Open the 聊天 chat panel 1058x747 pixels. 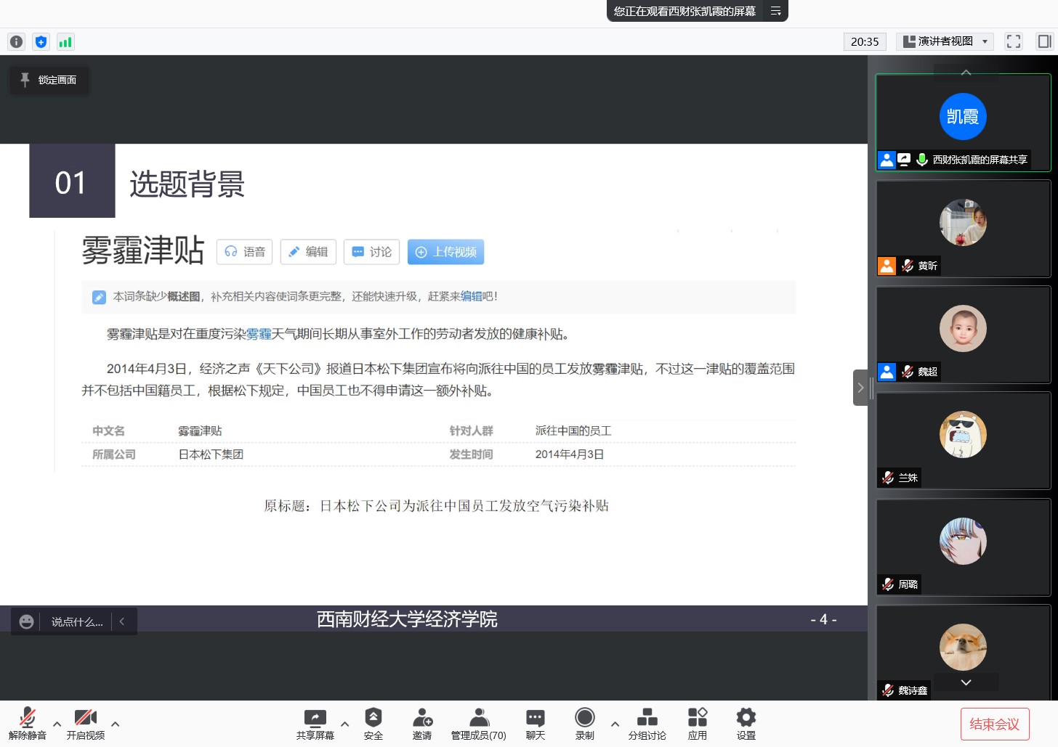[x=536, y=723]
